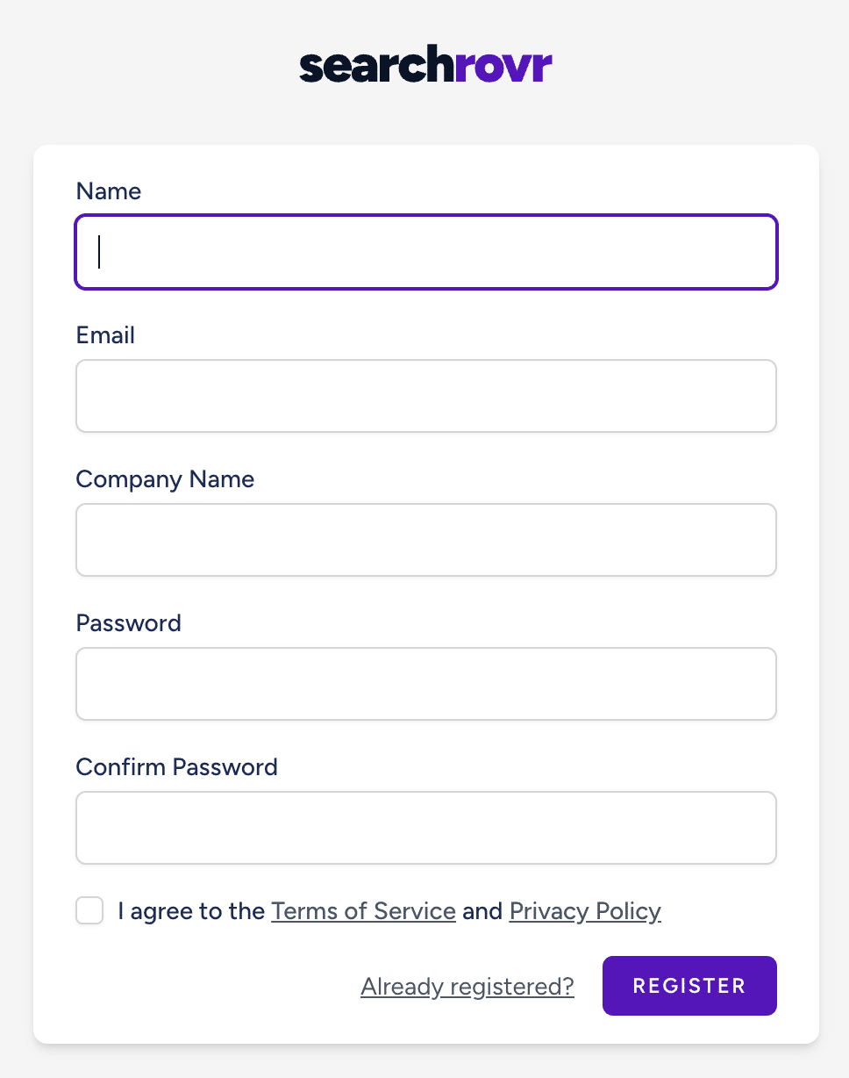Tick the agree to terms checkbox
Viewport: 849px width, 1078px height.
click(x=89, y=910)
